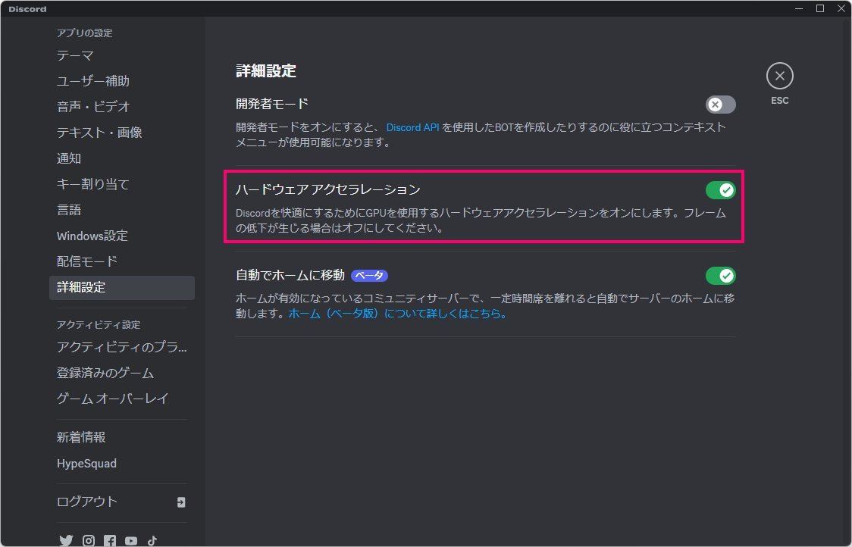Disable 自動でホームに移動 toggle
Screen dimensions: 852x547
pyautogui.click(x=721, y=276)
